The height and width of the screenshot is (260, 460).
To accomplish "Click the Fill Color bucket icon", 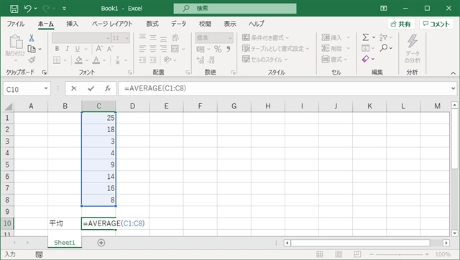I will click(78, 60).
